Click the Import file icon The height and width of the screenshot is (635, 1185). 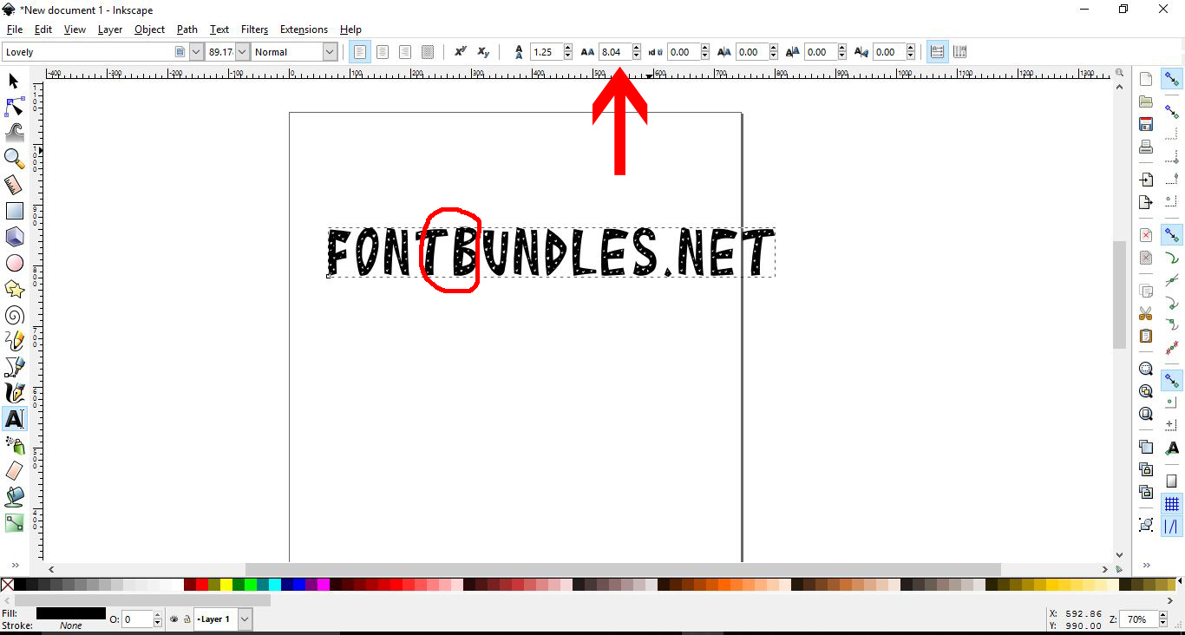pyautogui.click(x=1146, y=180)
